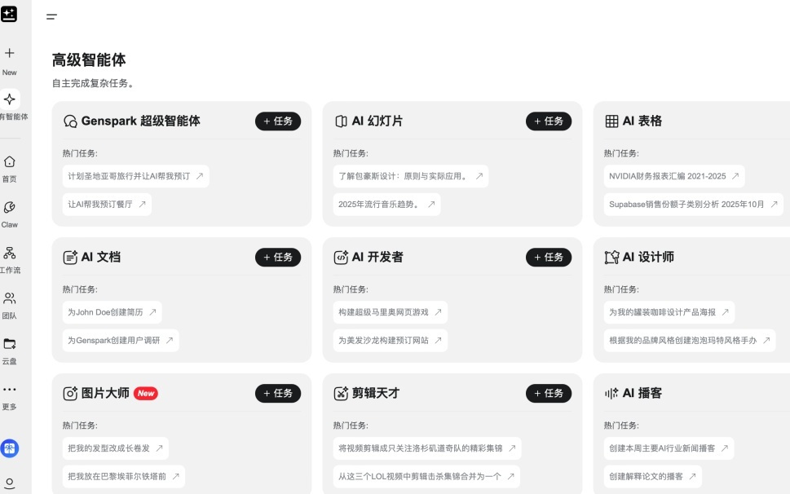Screen dimensions: 790x494
Task: Select task 从这三个LOL视频中剪辑击杀集锦合并为一个
Action: (426, 476)
